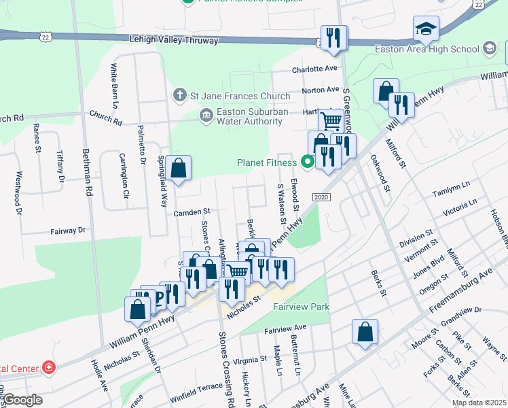This screenshot has width=508, height=408.
Task: Click the St Jane Frances Church cross icon
Action: tap(180, 95)
